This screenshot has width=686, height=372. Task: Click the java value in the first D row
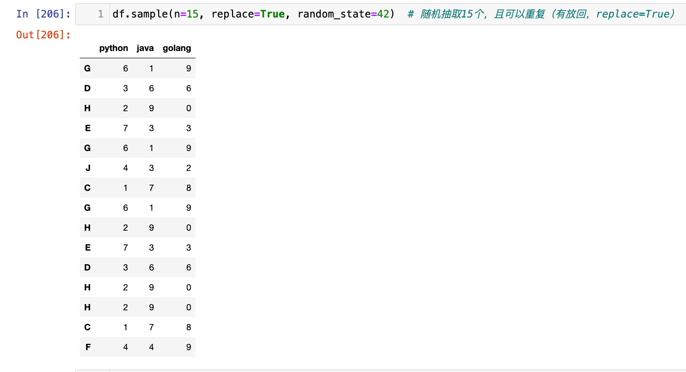151,88
